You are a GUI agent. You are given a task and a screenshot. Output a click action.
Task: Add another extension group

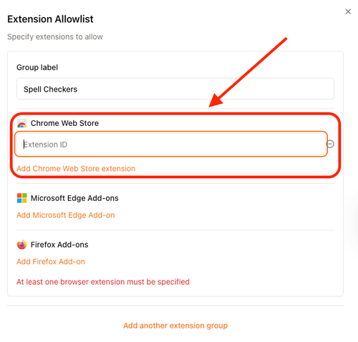point(175,326)
